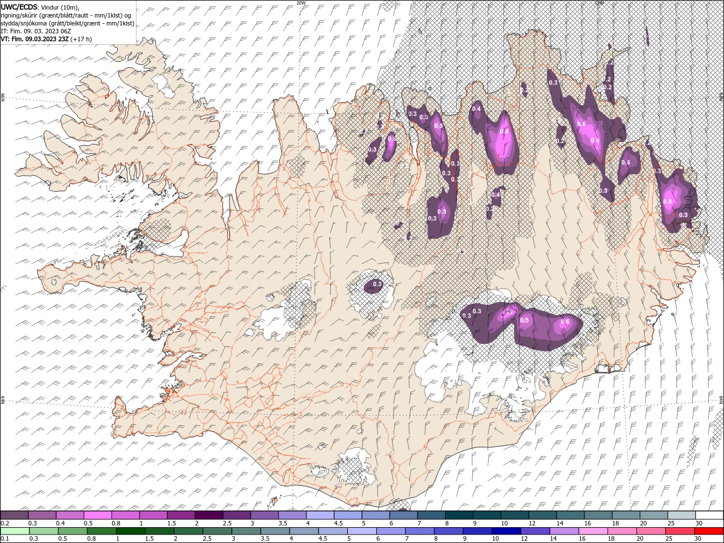Click the darkest purple 2–2.5 snow swatch
The image size is (724, 543).
coord(209,515)
